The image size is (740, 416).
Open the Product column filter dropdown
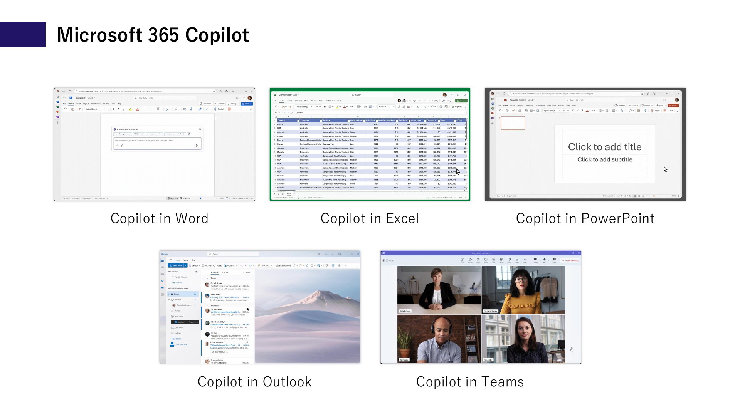[348, 121]
